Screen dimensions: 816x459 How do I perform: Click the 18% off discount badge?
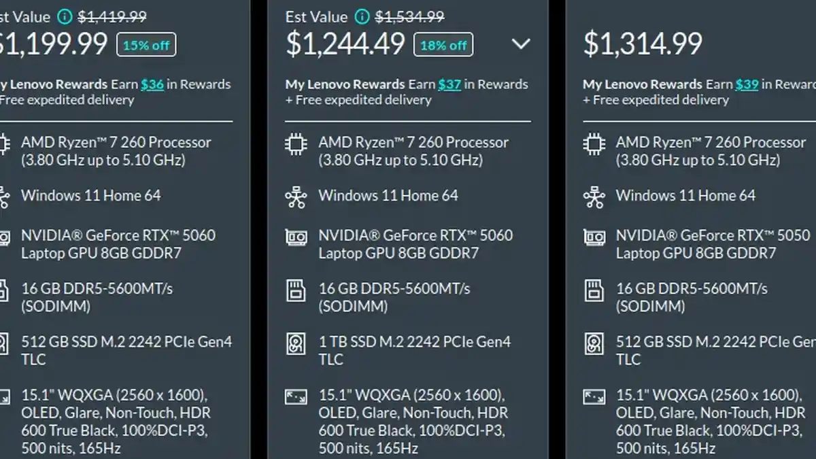coord(443,46)
